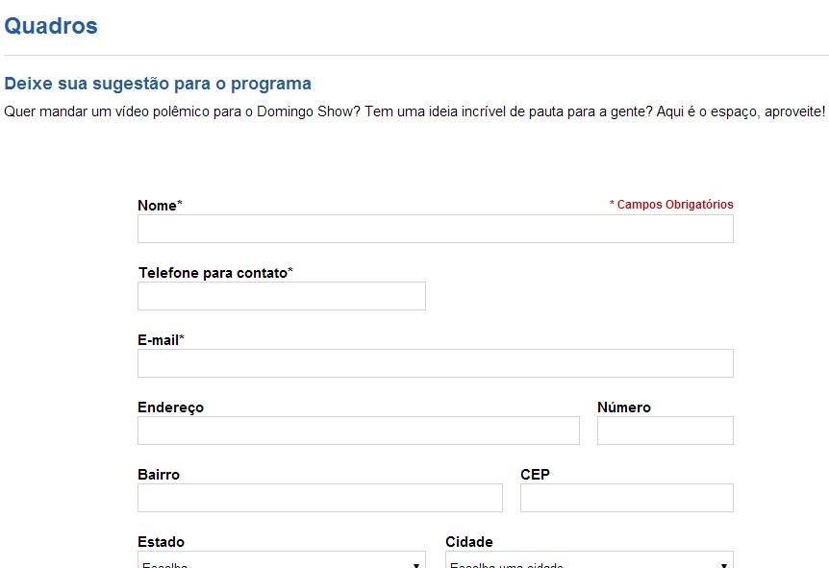Select the Endereço input field

(358, 431)
